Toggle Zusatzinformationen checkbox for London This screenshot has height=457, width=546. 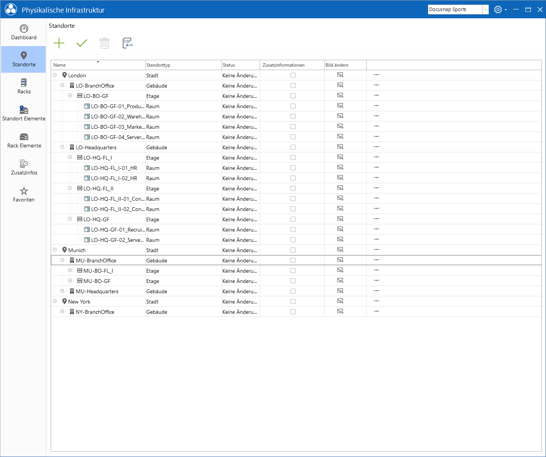(293, 75)
